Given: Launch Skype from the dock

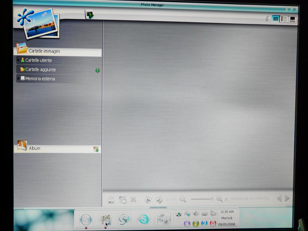Looking at the screenshot, I should click(x=144, y=219).
